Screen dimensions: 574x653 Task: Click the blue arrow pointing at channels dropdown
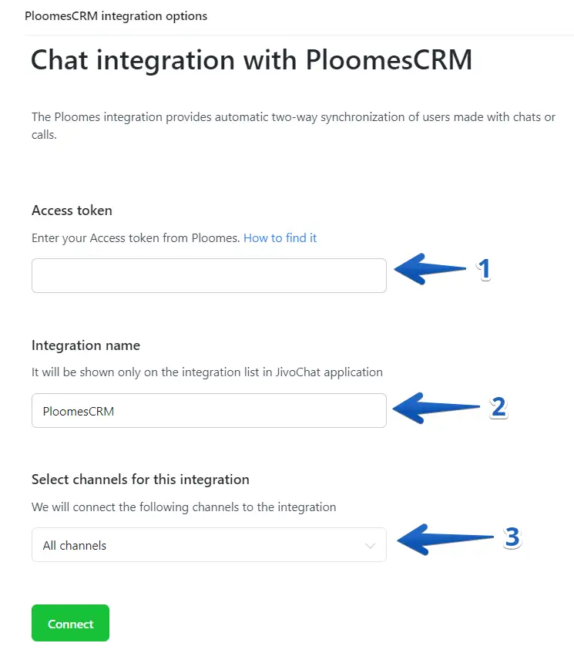click(443, 538)
